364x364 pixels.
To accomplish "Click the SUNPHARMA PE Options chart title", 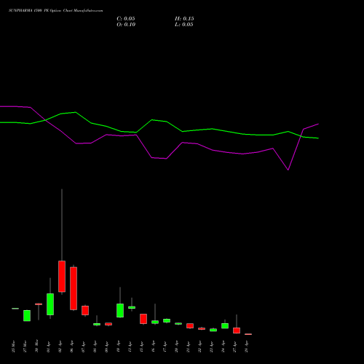I will (x=55, y=11).
